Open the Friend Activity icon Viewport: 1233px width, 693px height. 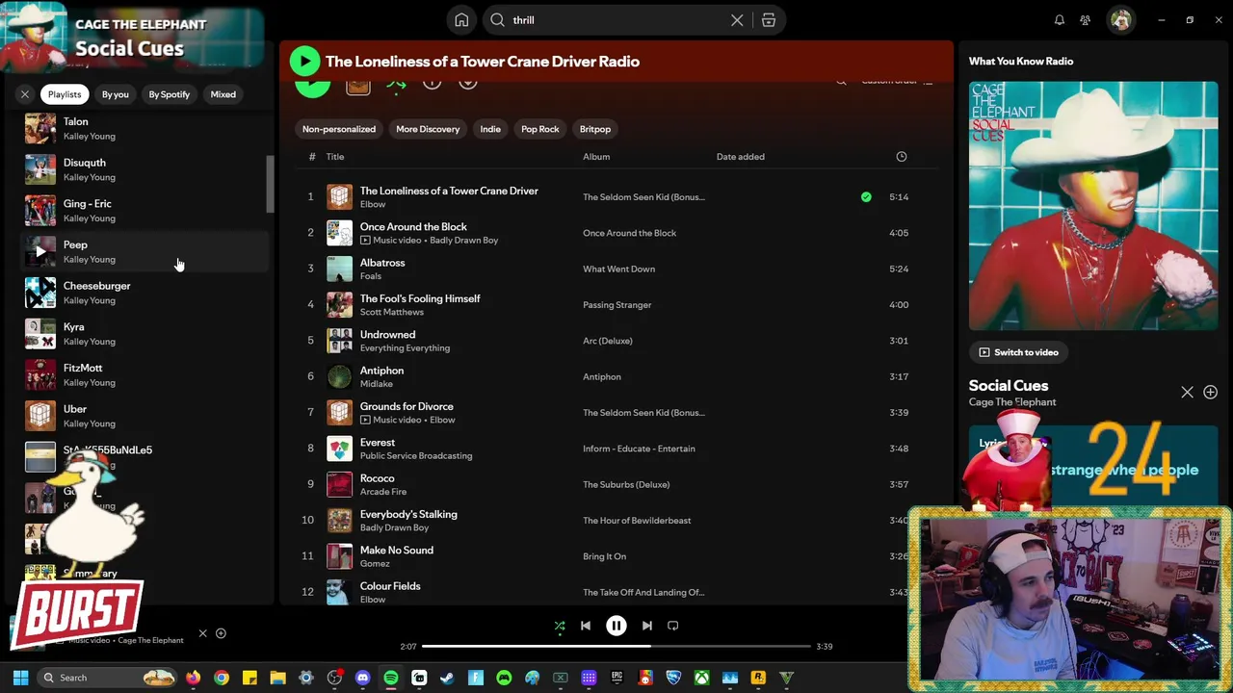click(1086, 20)
